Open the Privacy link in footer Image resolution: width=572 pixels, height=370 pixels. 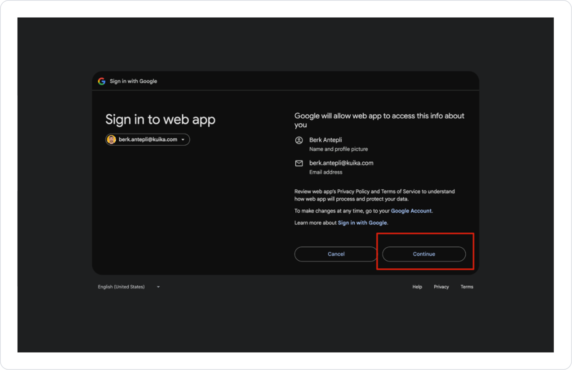(441, 287)
